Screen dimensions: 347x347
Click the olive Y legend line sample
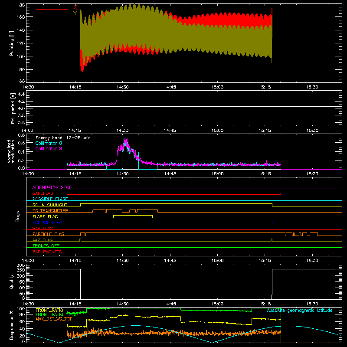coord(51,15)
